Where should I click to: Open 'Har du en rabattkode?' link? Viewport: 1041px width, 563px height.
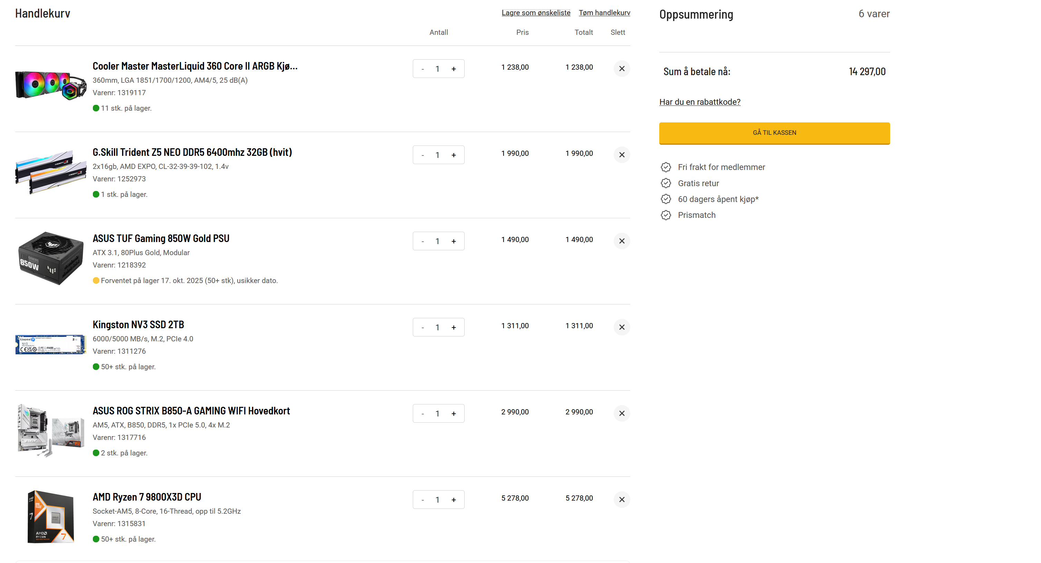[x=700, y=102]
